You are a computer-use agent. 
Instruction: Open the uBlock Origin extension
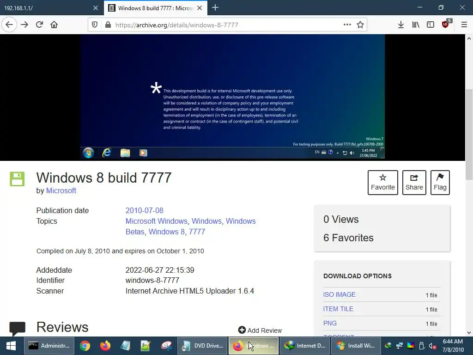(x=446, y=24)
